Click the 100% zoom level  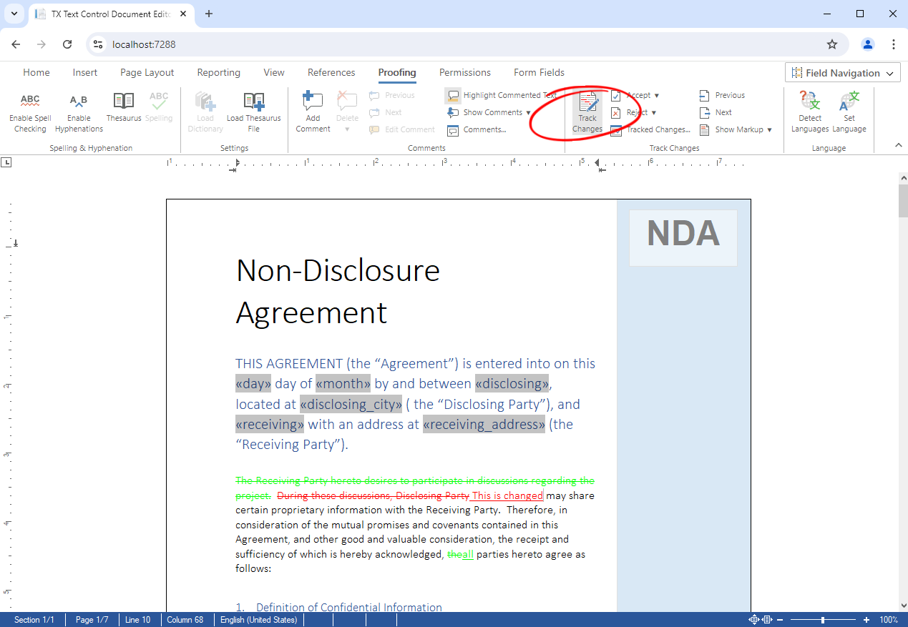click(x=889, y=620)
